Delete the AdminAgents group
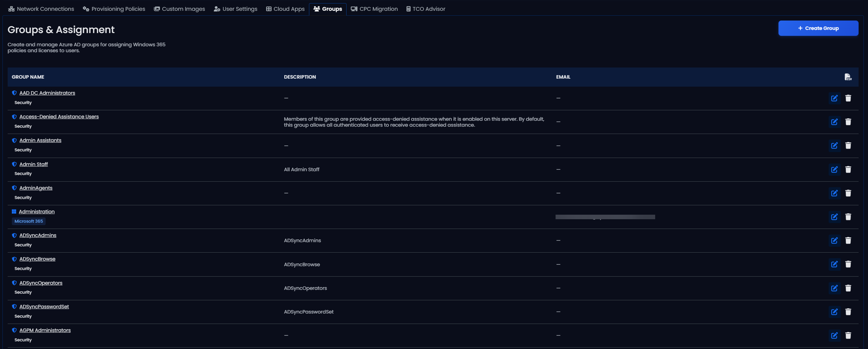Viewport: 868px width, 349px height. (x=848, y=193)
